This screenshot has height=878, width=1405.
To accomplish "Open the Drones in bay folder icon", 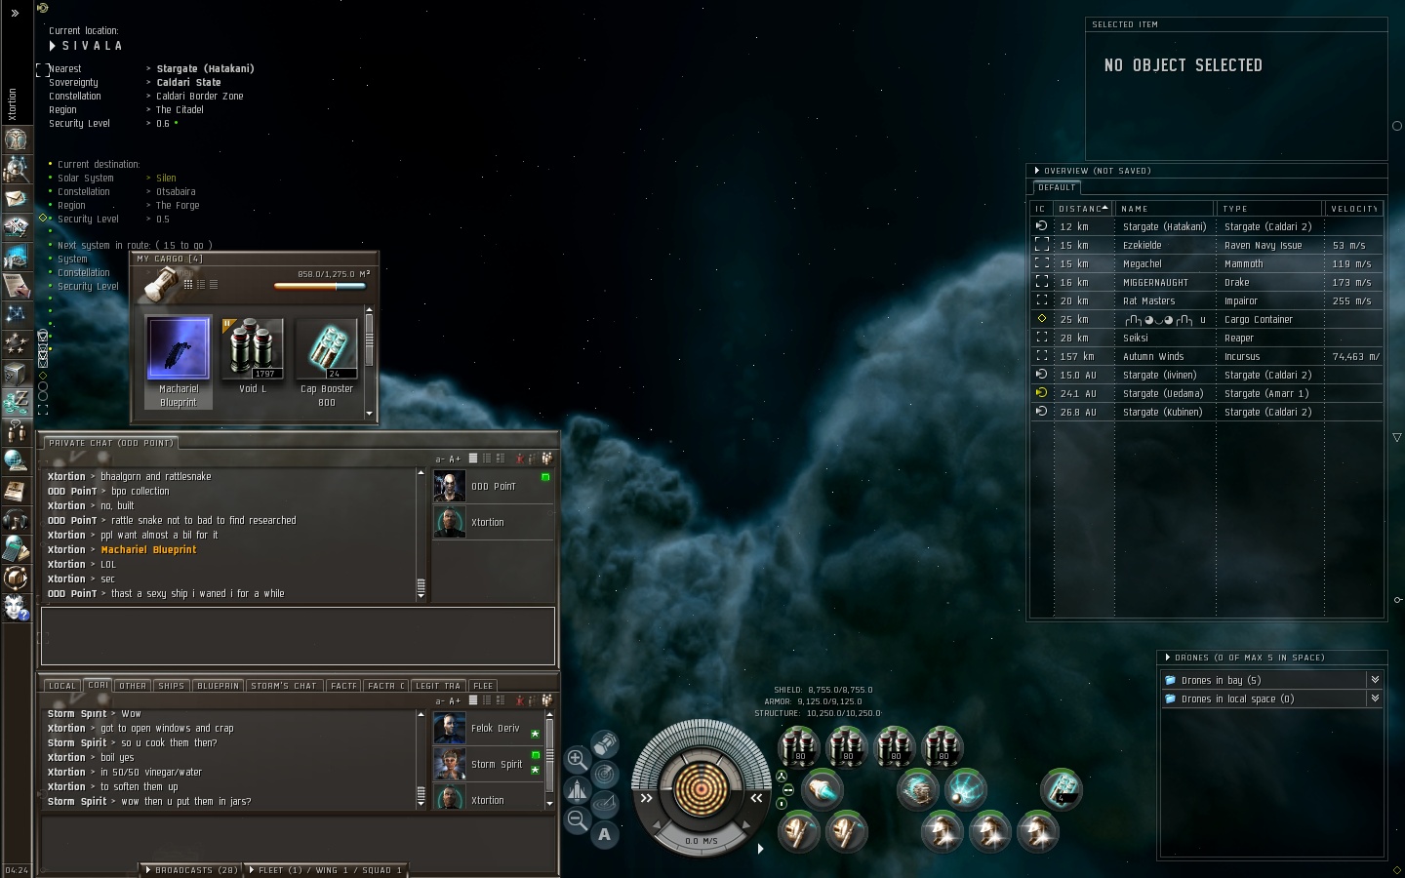I will [1171, 681].
